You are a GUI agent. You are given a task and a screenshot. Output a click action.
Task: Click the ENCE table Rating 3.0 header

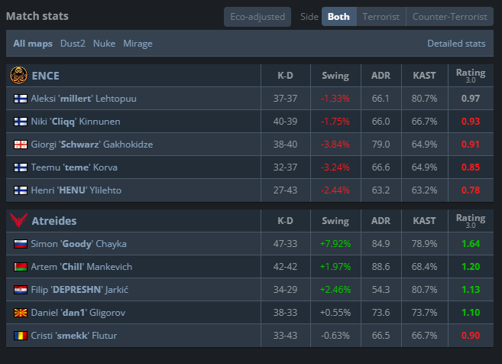[x=471, y=76]
